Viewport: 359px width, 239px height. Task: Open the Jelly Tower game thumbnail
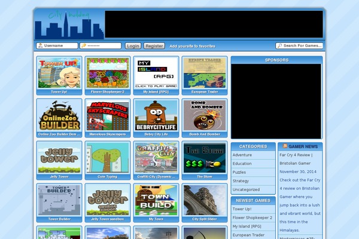59,158
